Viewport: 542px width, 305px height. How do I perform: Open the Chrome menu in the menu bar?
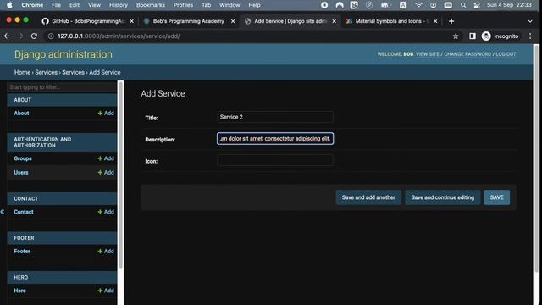[x=32, y=5]
